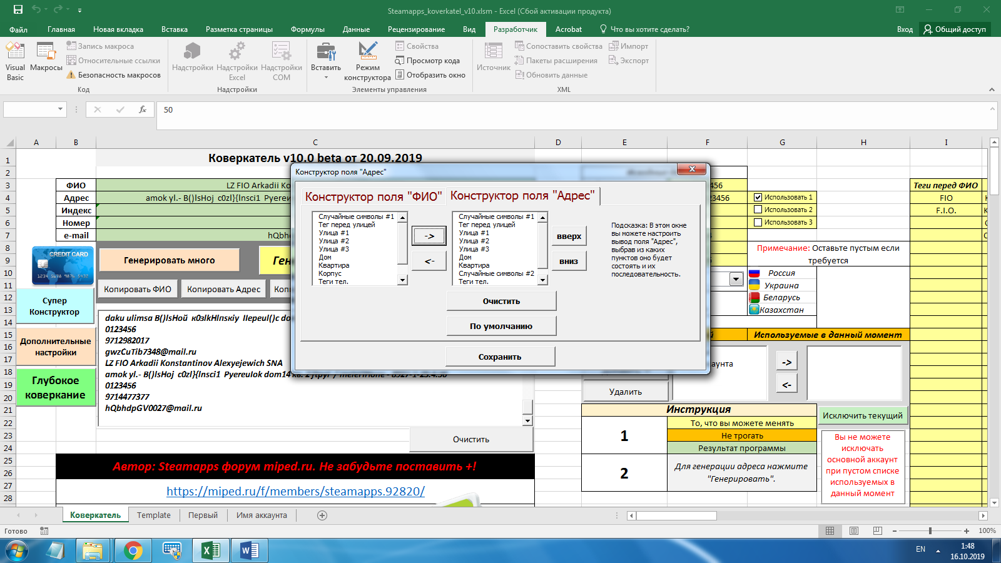This screenshot has height=563, width=1001.
Task: Select Случайные символы #2 in the dialog list
Action: 496,273
